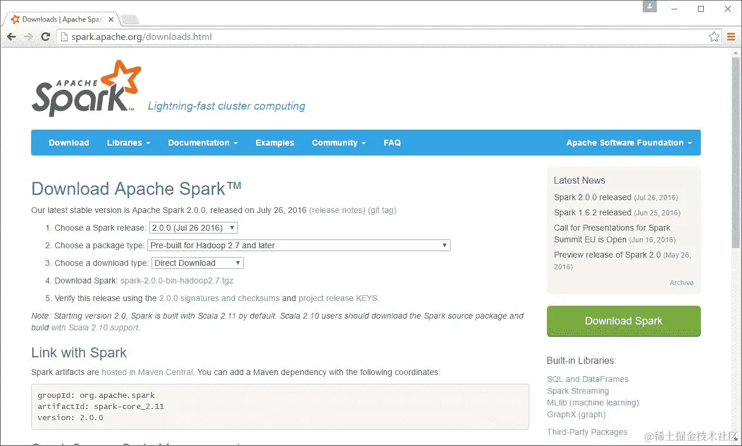Reload the page with the refresh icon
Viewport: 742px width, 446px height.
45,37
